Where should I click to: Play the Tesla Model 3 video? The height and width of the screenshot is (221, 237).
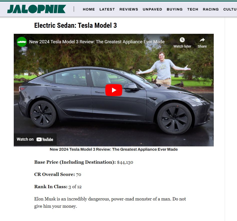pyautogui.click(x=114, y=90)
